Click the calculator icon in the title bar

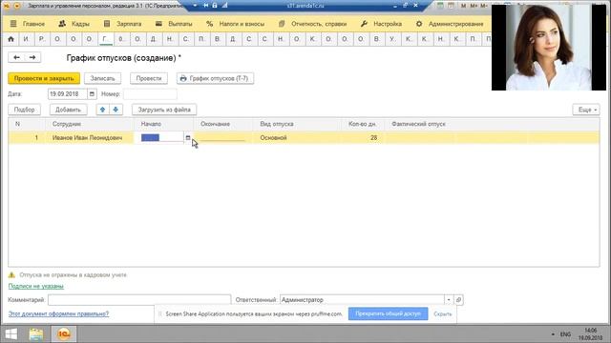click(x=440, y=6)
